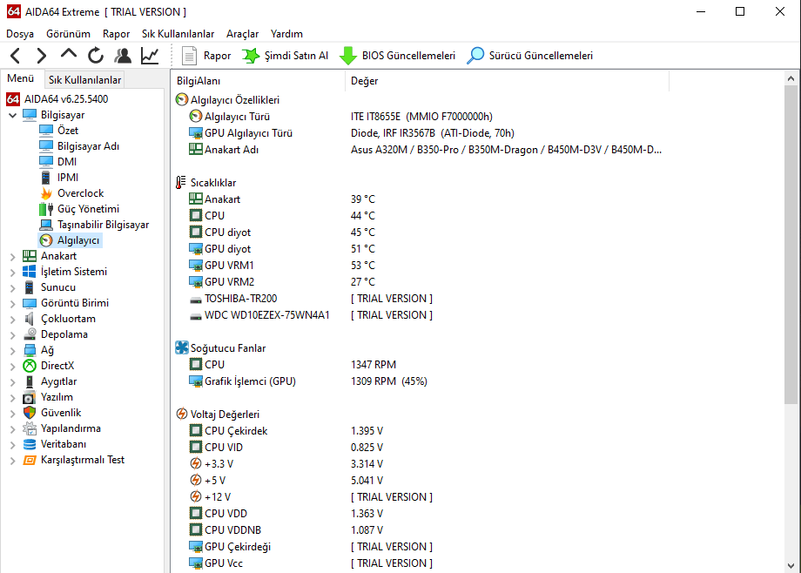Image resolution: width=801 pixels, height=573 pixels.
Task: Click the vertical scrollbar thumb
Action: tap(791, 246)
